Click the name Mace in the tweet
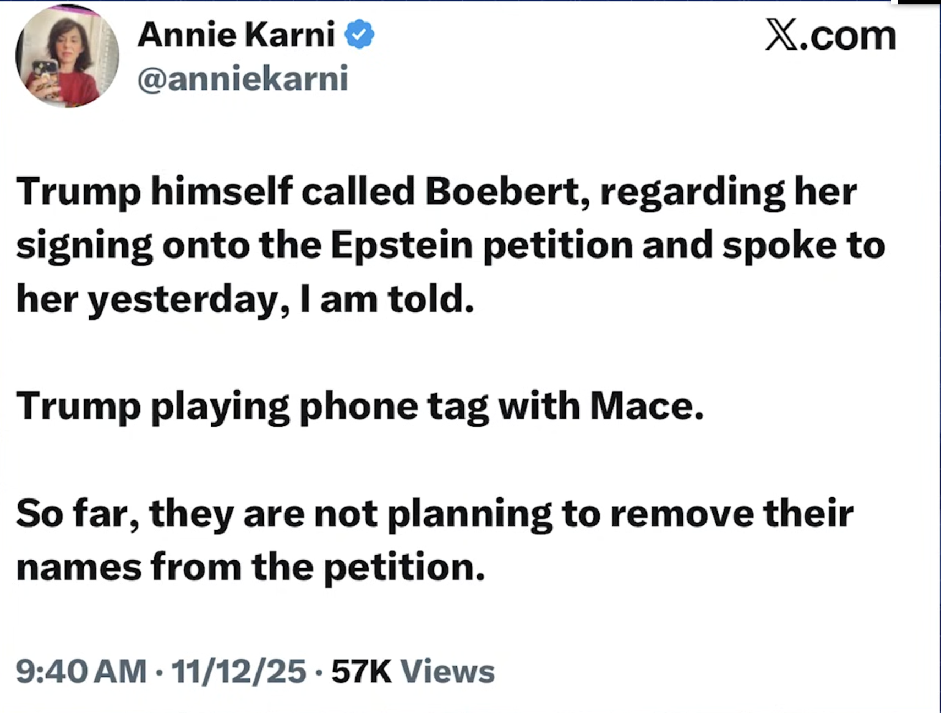The width and height of the screenshot is (941, 713). click(646, 406)
